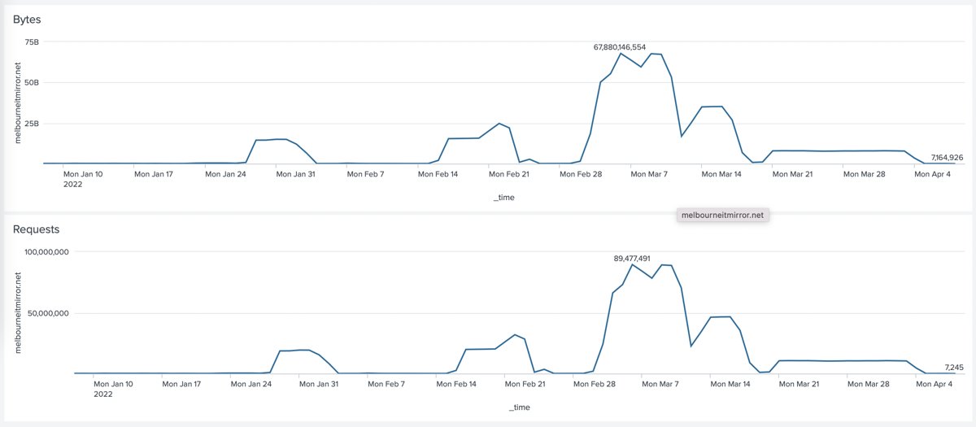Select the 67,880,146,554 peak data label
This screenshot has height=427, width=976.
point(619,47)
